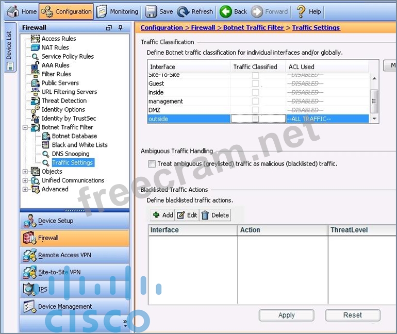The height and width of the screenshot is (334, 397).
Task: Click the Delete trash can icon
Action: coord(205,215)
